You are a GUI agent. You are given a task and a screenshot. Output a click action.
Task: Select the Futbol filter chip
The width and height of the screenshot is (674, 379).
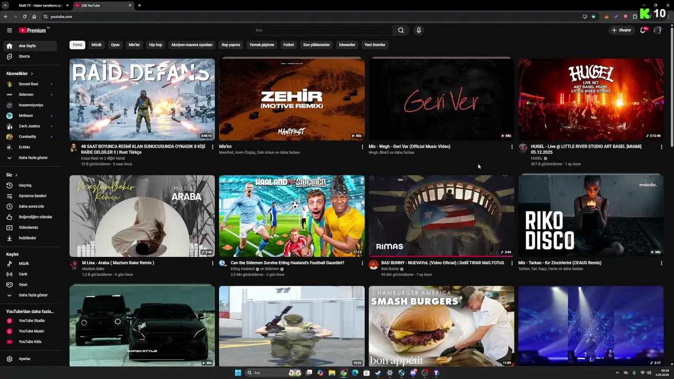point(289,45)
